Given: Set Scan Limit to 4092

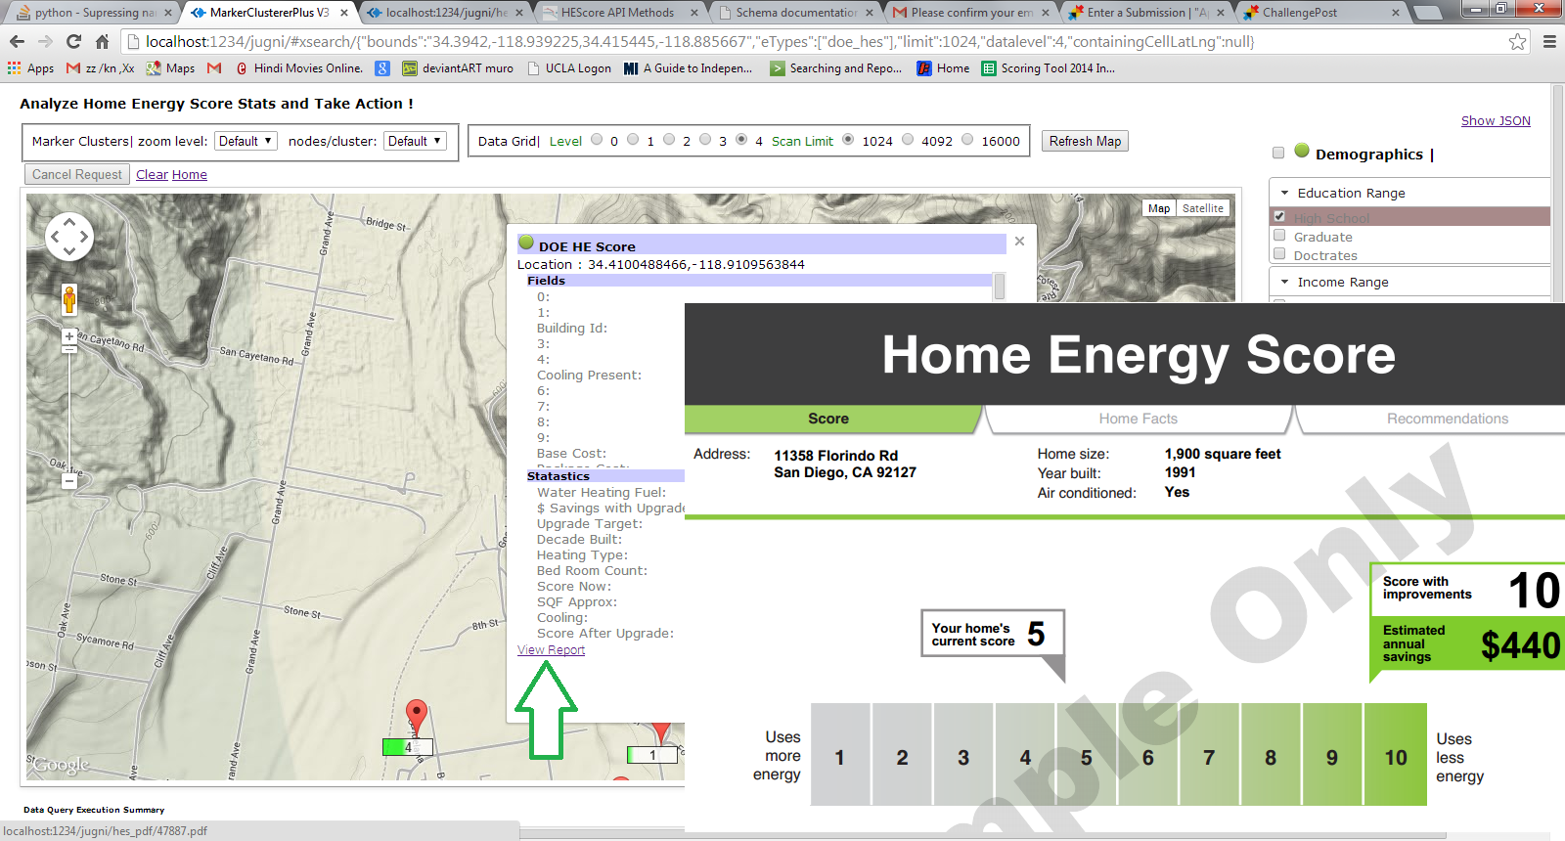Looking at the screenshot, I should 908,140.
